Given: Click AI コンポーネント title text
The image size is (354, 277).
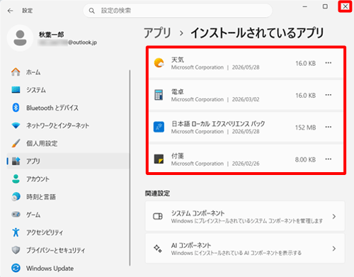Looking at the screenshot, I should [191, 245].
